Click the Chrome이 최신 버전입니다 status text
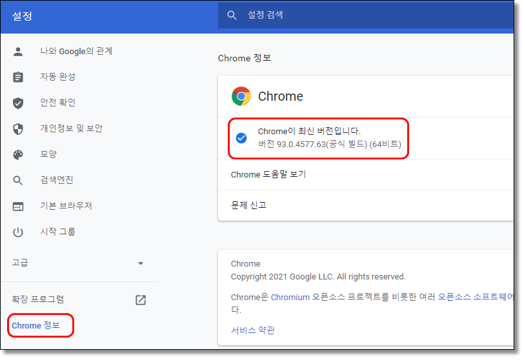Screen dimensions: 522x364 point(309,131)
